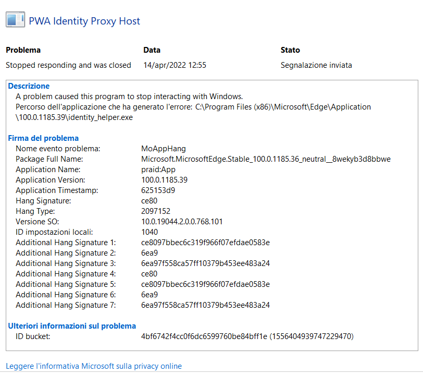
Task: Select Additional Hang Signature 3 value
Action: [205, 263]
